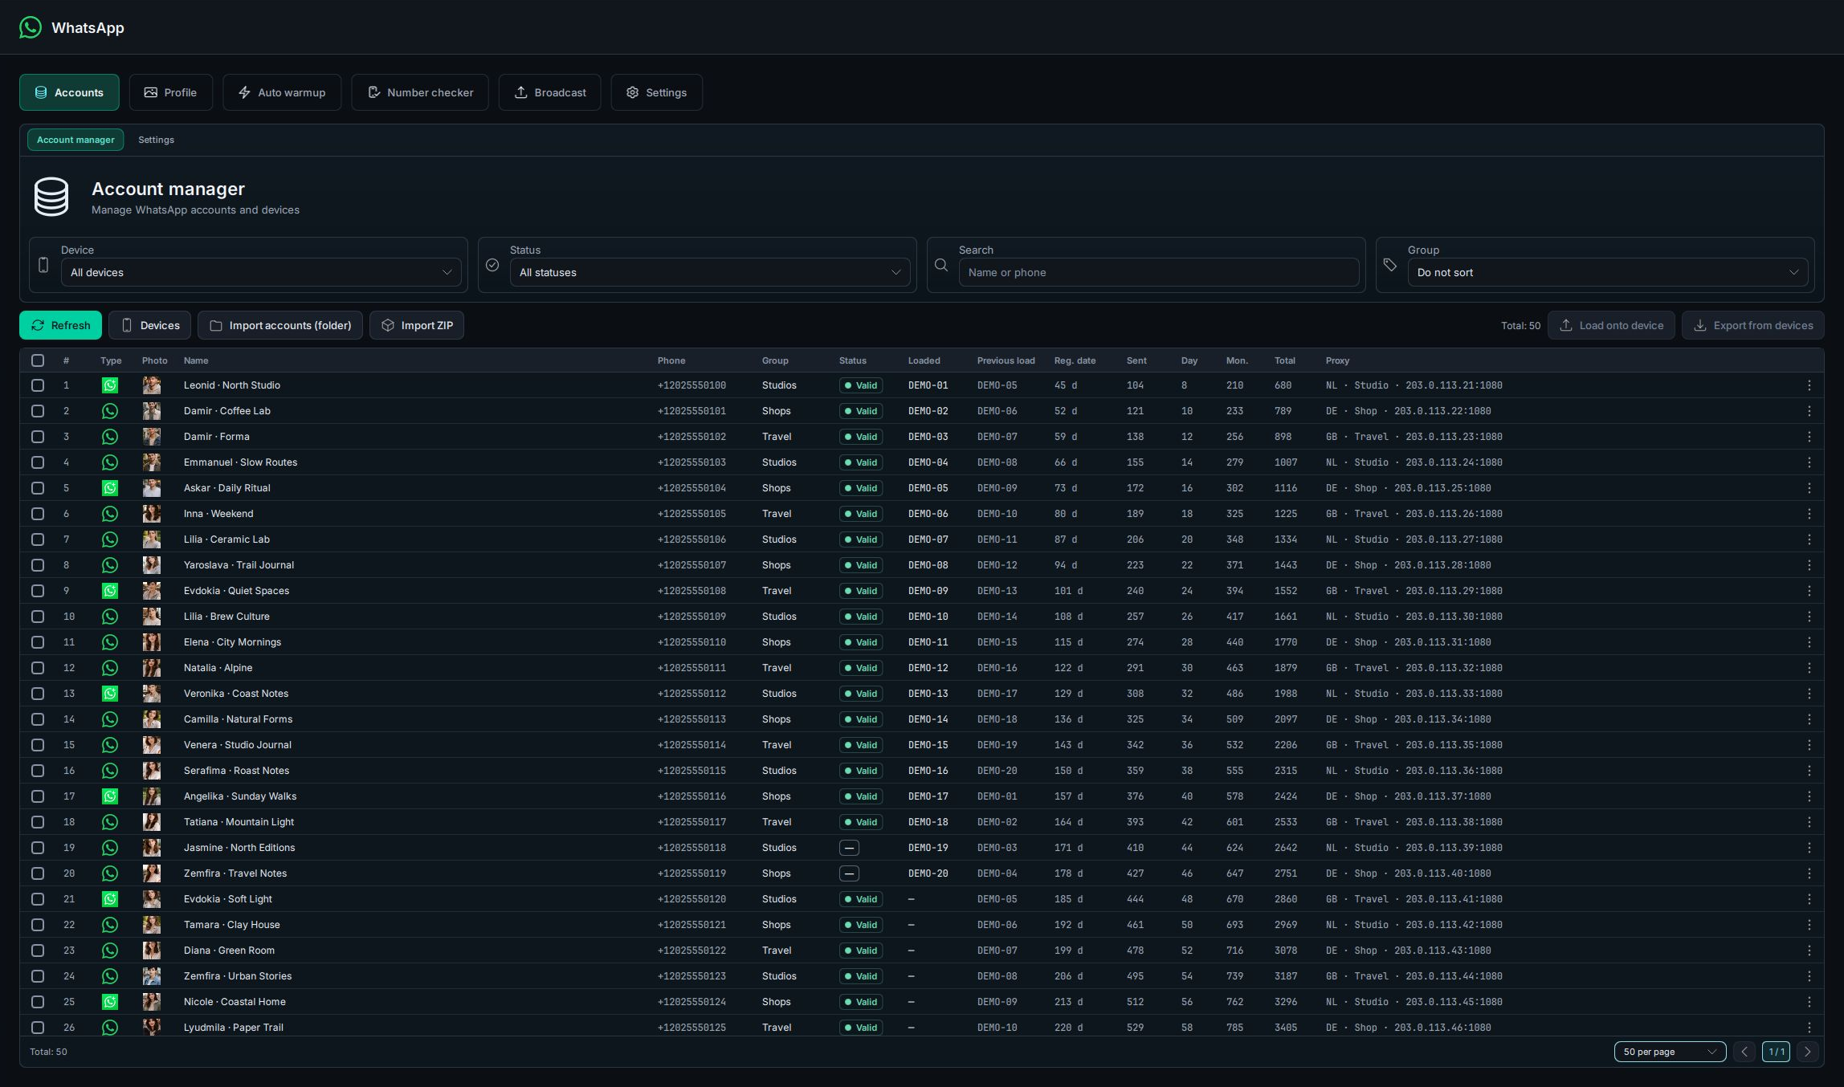This screenshot has width=1844, height=1087.
Task: Open the row actions menu for Tatiana · Mountain Light
Action: click(1809, 822)
